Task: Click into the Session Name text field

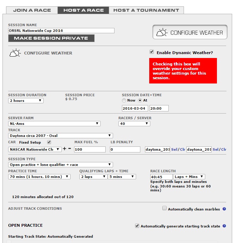Action: [61, 31]
